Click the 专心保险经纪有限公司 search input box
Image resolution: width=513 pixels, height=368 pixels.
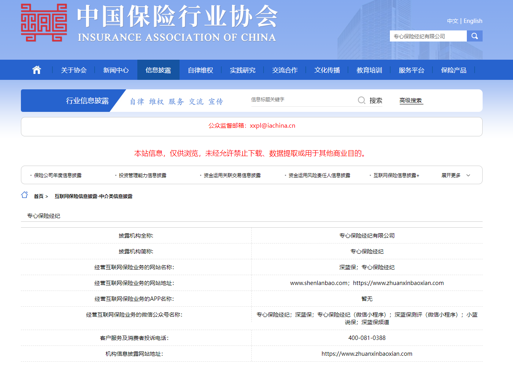428,36
